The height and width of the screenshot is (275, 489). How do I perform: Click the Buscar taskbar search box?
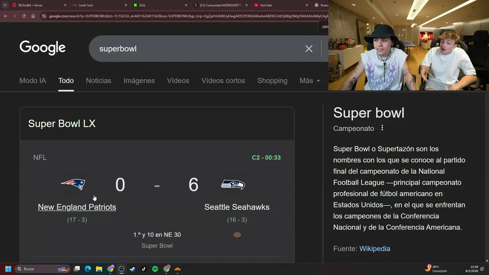[x=42, y=269]
